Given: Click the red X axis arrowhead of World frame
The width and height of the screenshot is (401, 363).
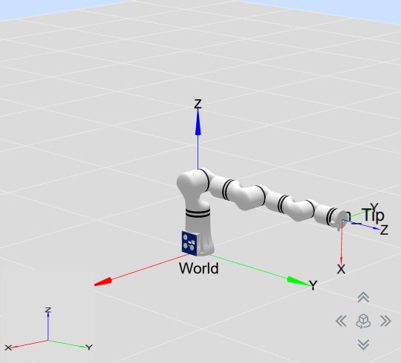Looking at the screenshot, I should click(103, 282).
